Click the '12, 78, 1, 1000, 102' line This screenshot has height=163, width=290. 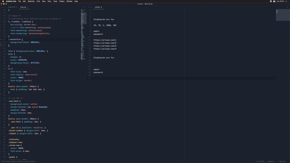click(x=105, y=25)
